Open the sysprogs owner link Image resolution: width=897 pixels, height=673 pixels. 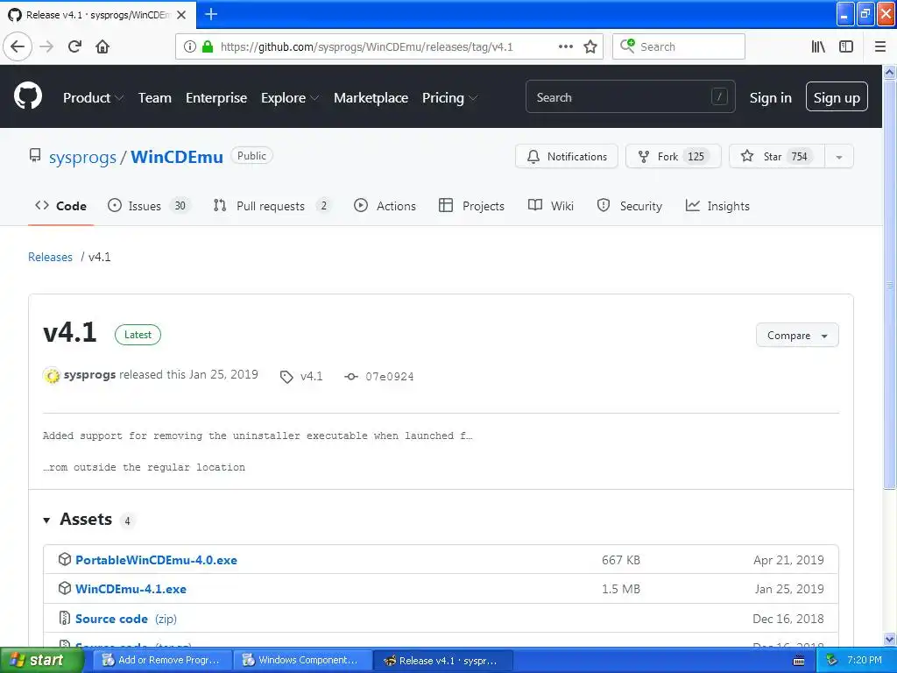[82, 157]
